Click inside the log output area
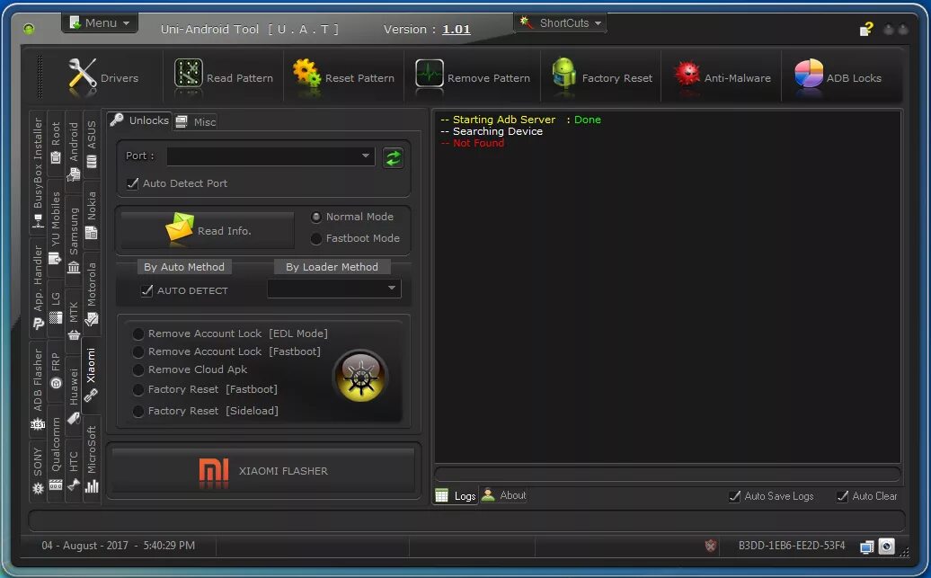Image resolution: width=931 pixels, height=578 pixels. [668, 287]
